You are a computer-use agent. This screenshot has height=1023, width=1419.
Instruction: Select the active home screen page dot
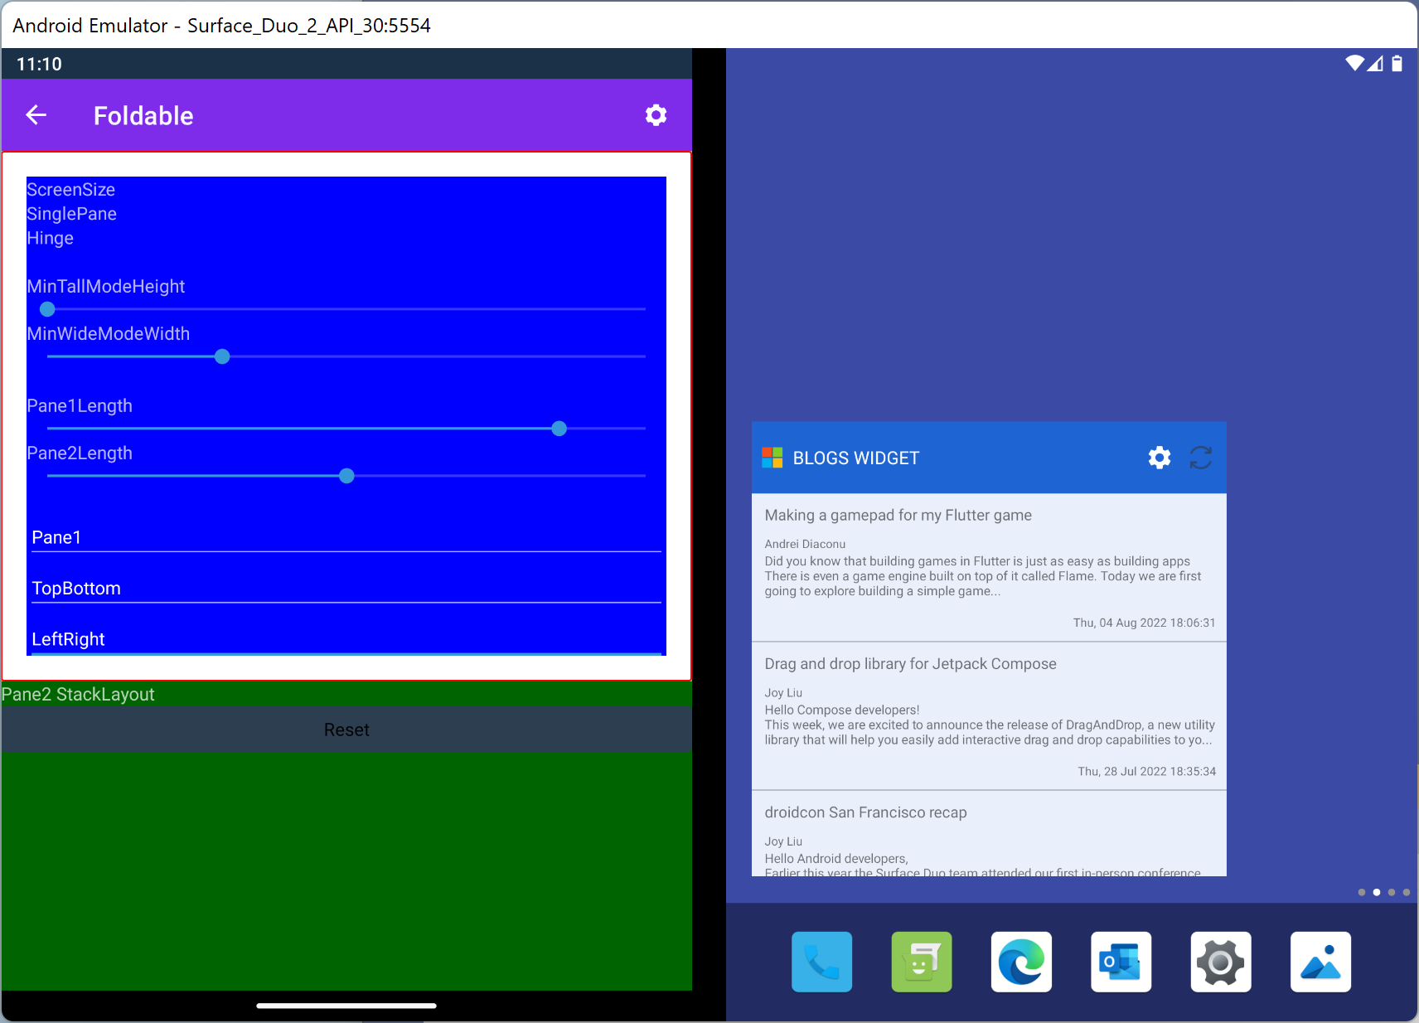tap(1377, 892)
